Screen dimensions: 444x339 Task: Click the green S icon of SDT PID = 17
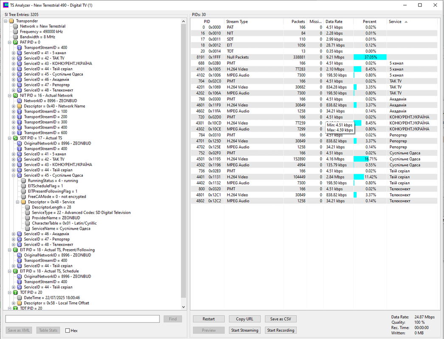coord(15,138)
